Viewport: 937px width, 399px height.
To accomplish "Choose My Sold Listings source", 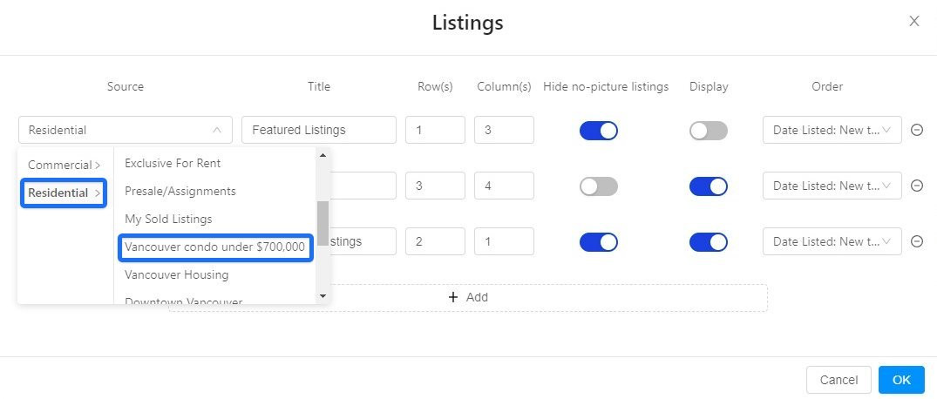I will click(x=168, y=219).
